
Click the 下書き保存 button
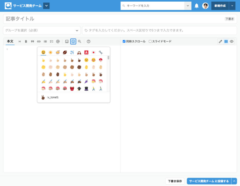click(x=175, y=181)
